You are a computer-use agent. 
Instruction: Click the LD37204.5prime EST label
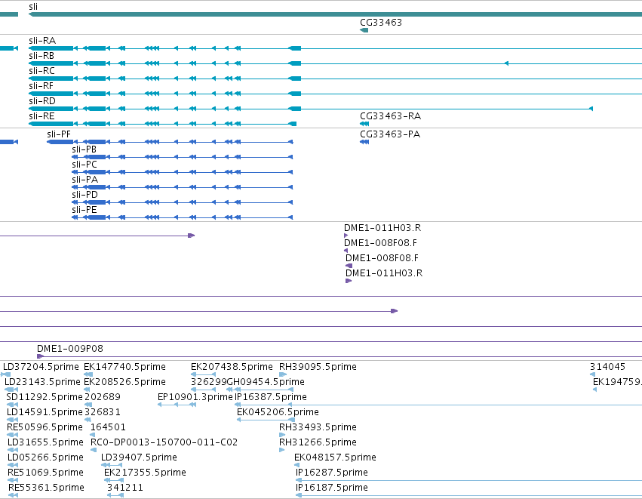tap(41, 367)
